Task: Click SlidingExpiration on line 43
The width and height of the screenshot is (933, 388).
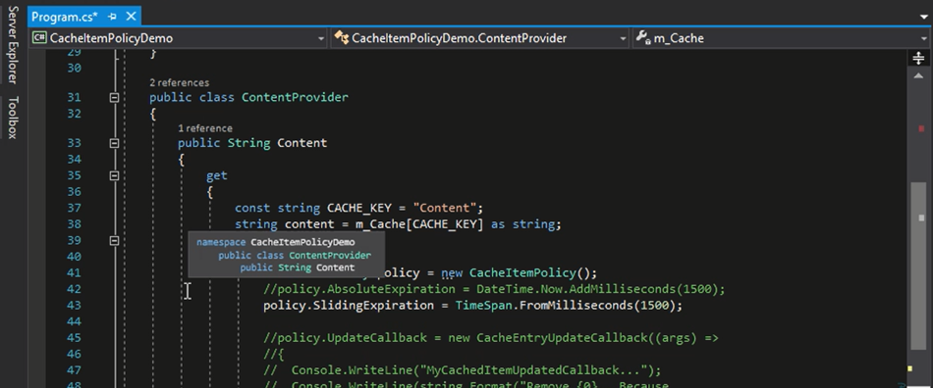Action: point(374,306)
